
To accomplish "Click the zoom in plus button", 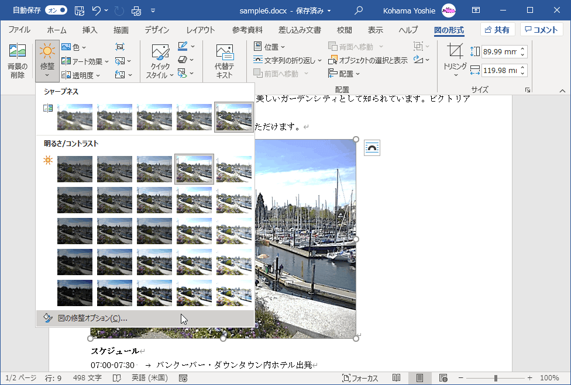I will (x=530, y=378).
